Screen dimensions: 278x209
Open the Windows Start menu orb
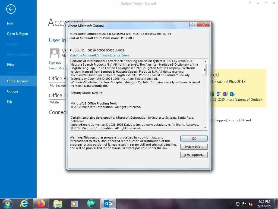[7, 204]
